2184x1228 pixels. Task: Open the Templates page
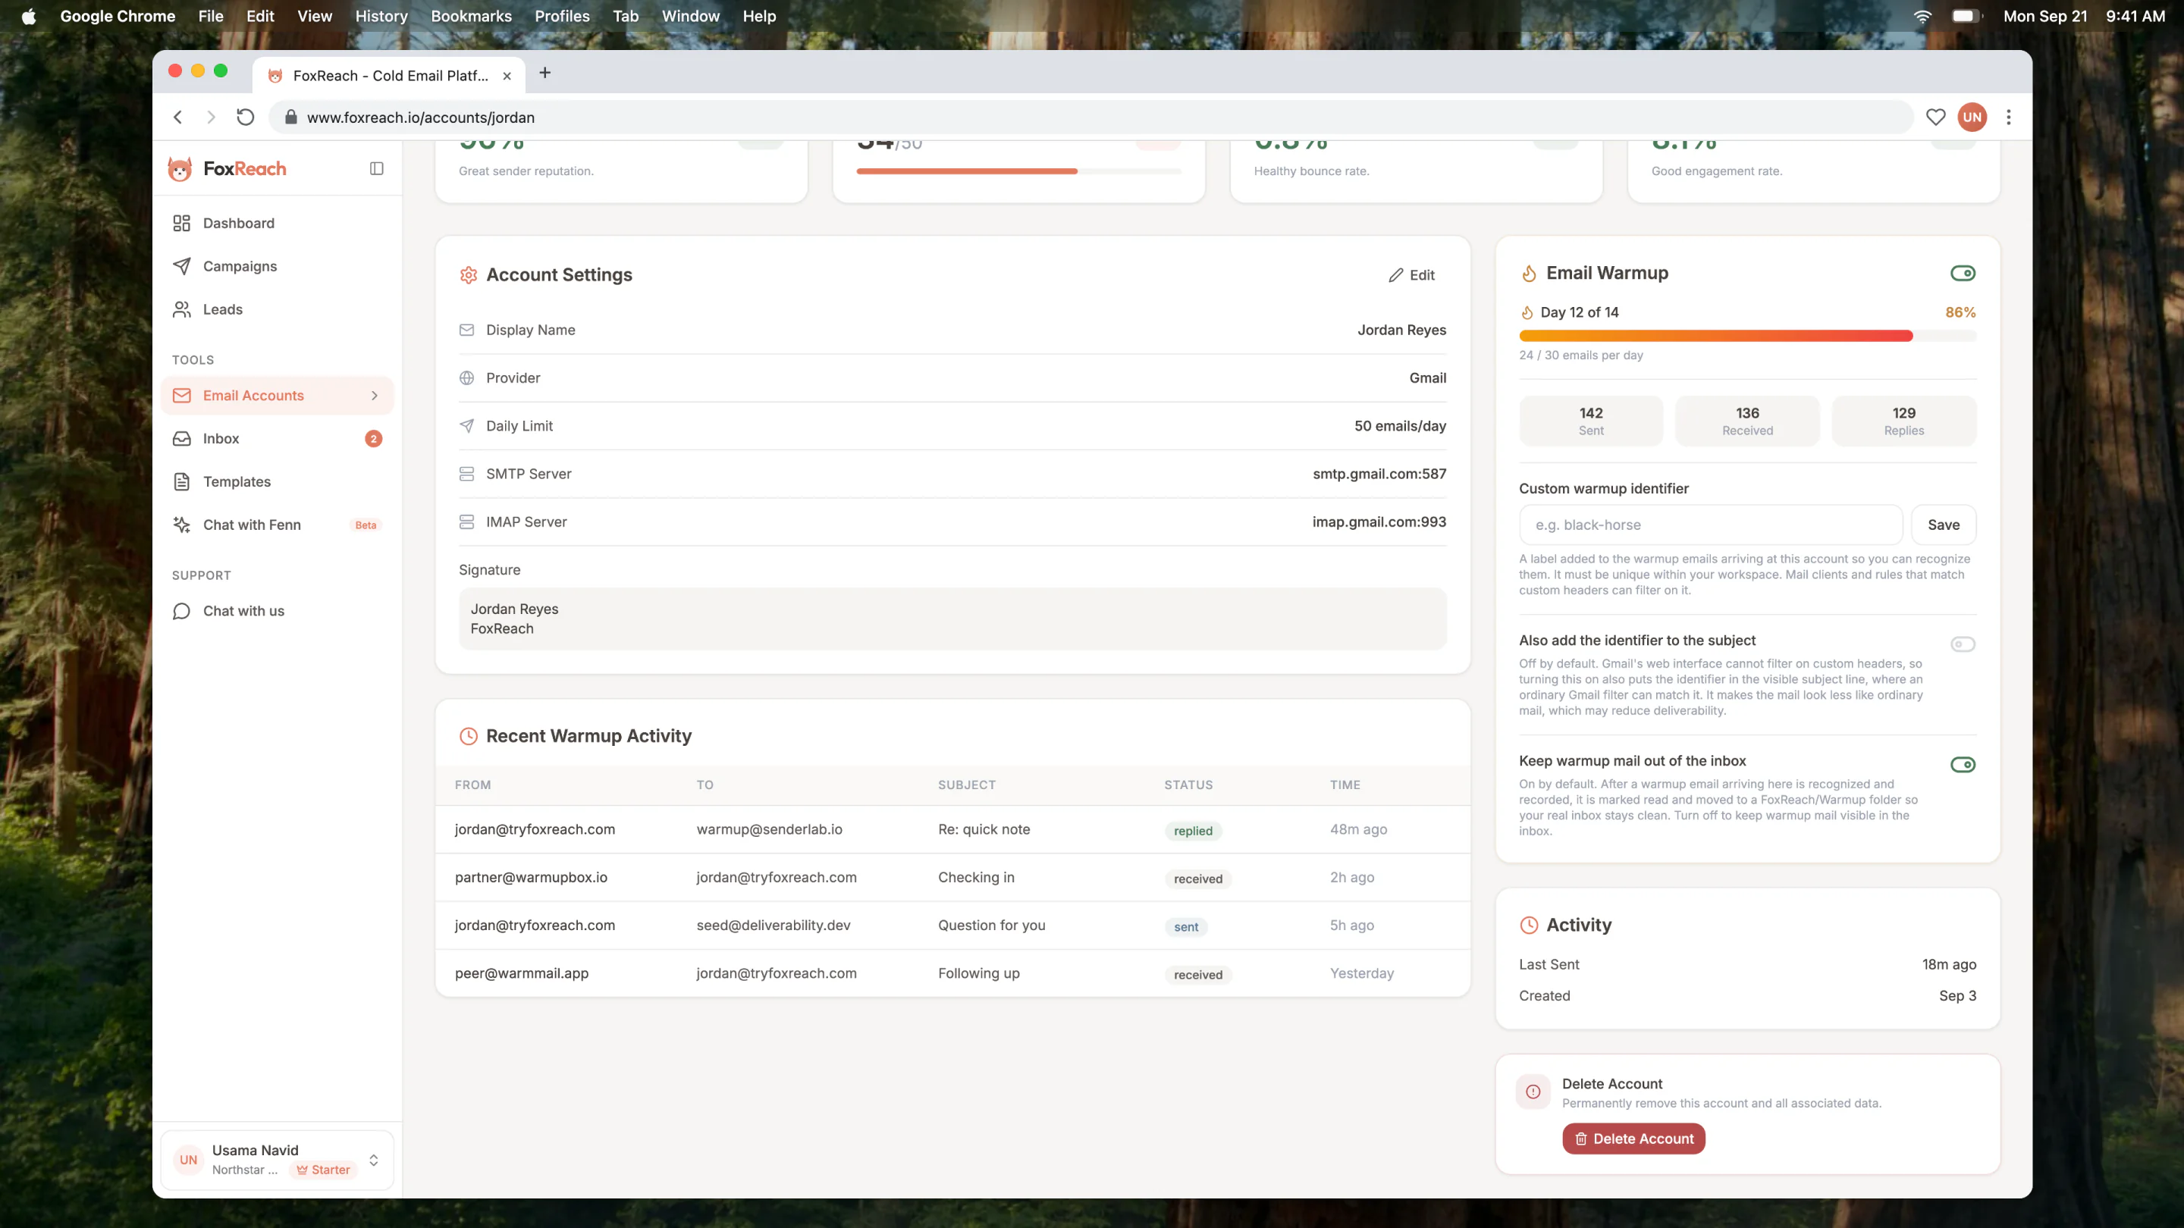278,482
